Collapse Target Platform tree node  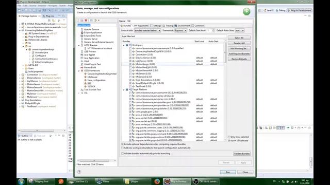[124, 89]
